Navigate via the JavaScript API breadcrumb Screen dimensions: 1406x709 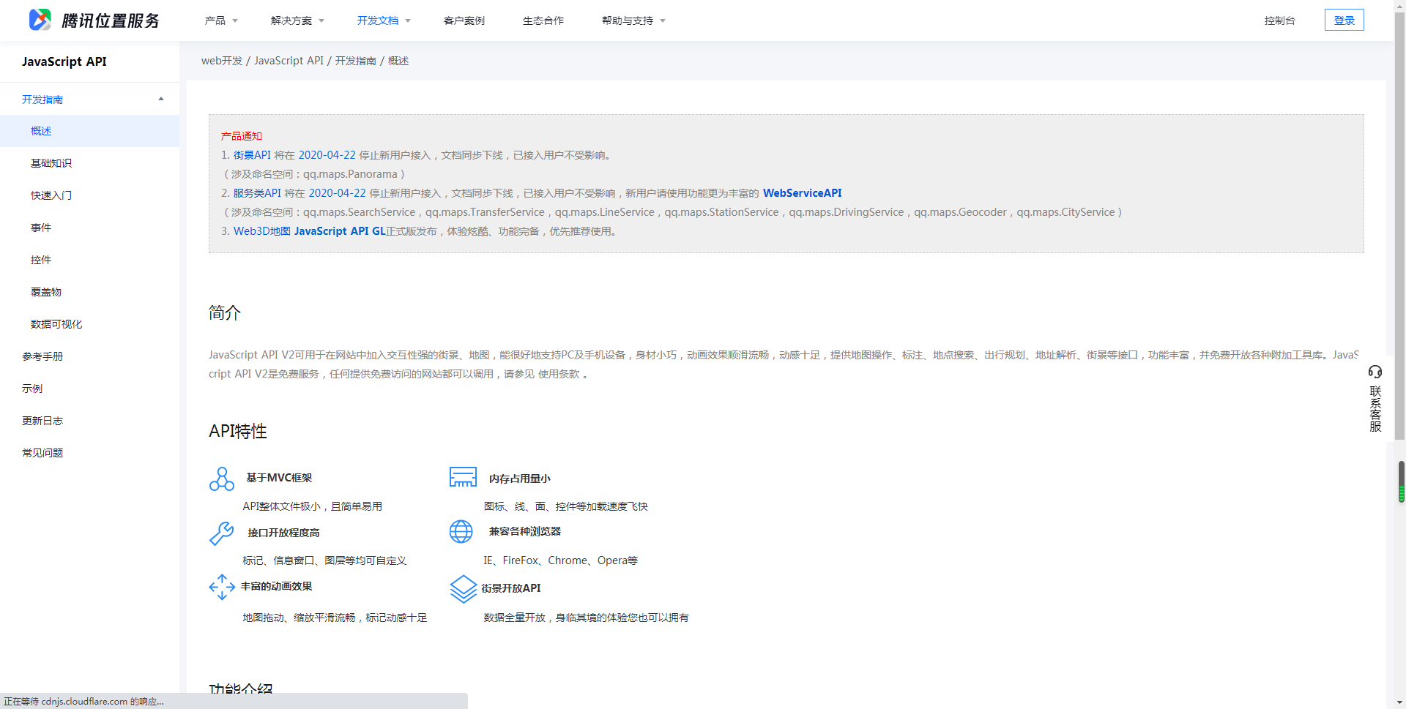coord(289,61)
